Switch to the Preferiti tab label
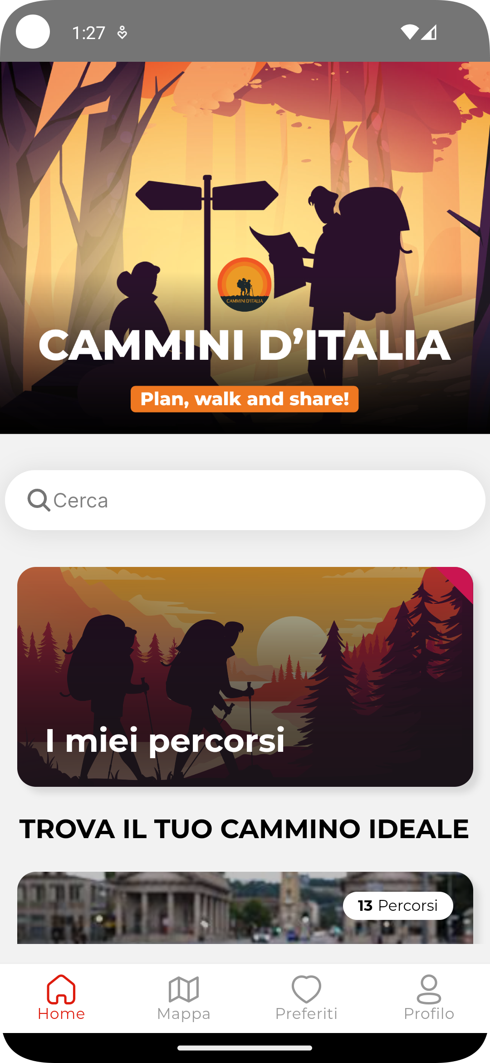 click(x=306, y=1014)
